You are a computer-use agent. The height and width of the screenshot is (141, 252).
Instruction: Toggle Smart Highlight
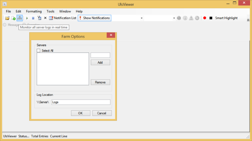[x=226, y=18]
